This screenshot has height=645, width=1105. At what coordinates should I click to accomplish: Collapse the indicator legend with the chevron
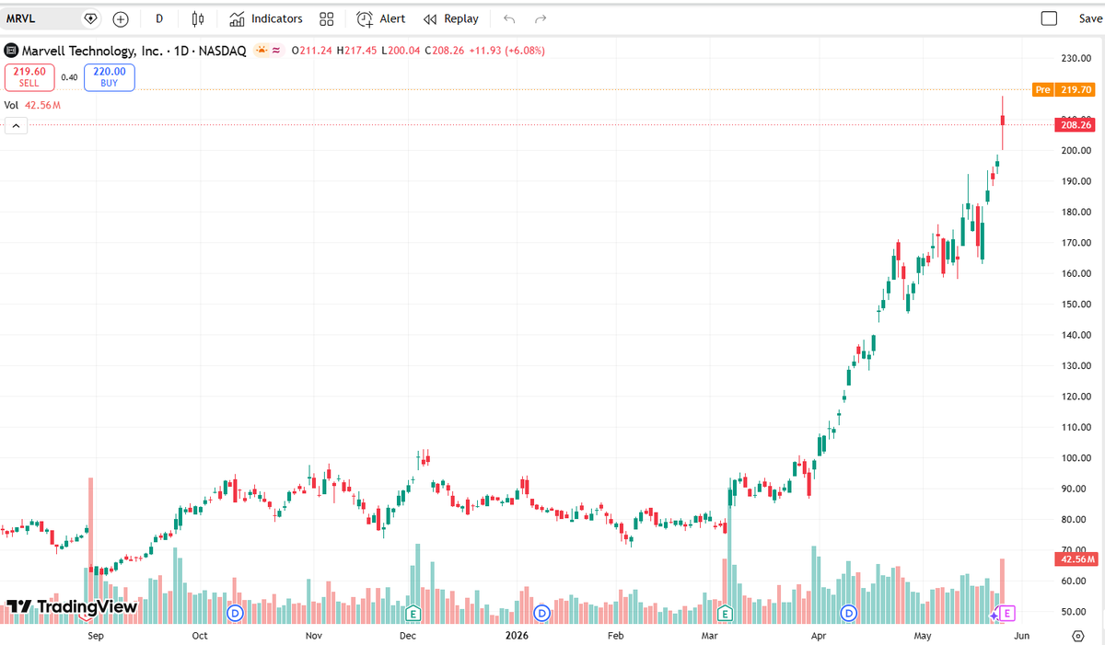pos(16,126)
